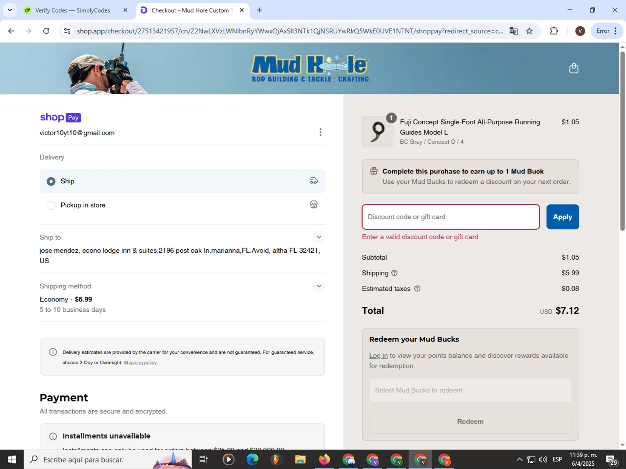
Task: Open the clock showing 11:39 p. m.
Action: pyautogui.click(x=583, y=459)
